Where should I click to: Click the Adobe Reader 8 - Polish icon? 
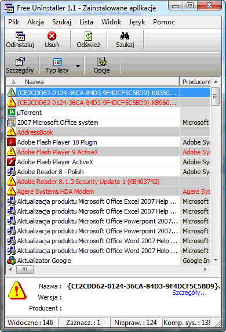(12, 172)
